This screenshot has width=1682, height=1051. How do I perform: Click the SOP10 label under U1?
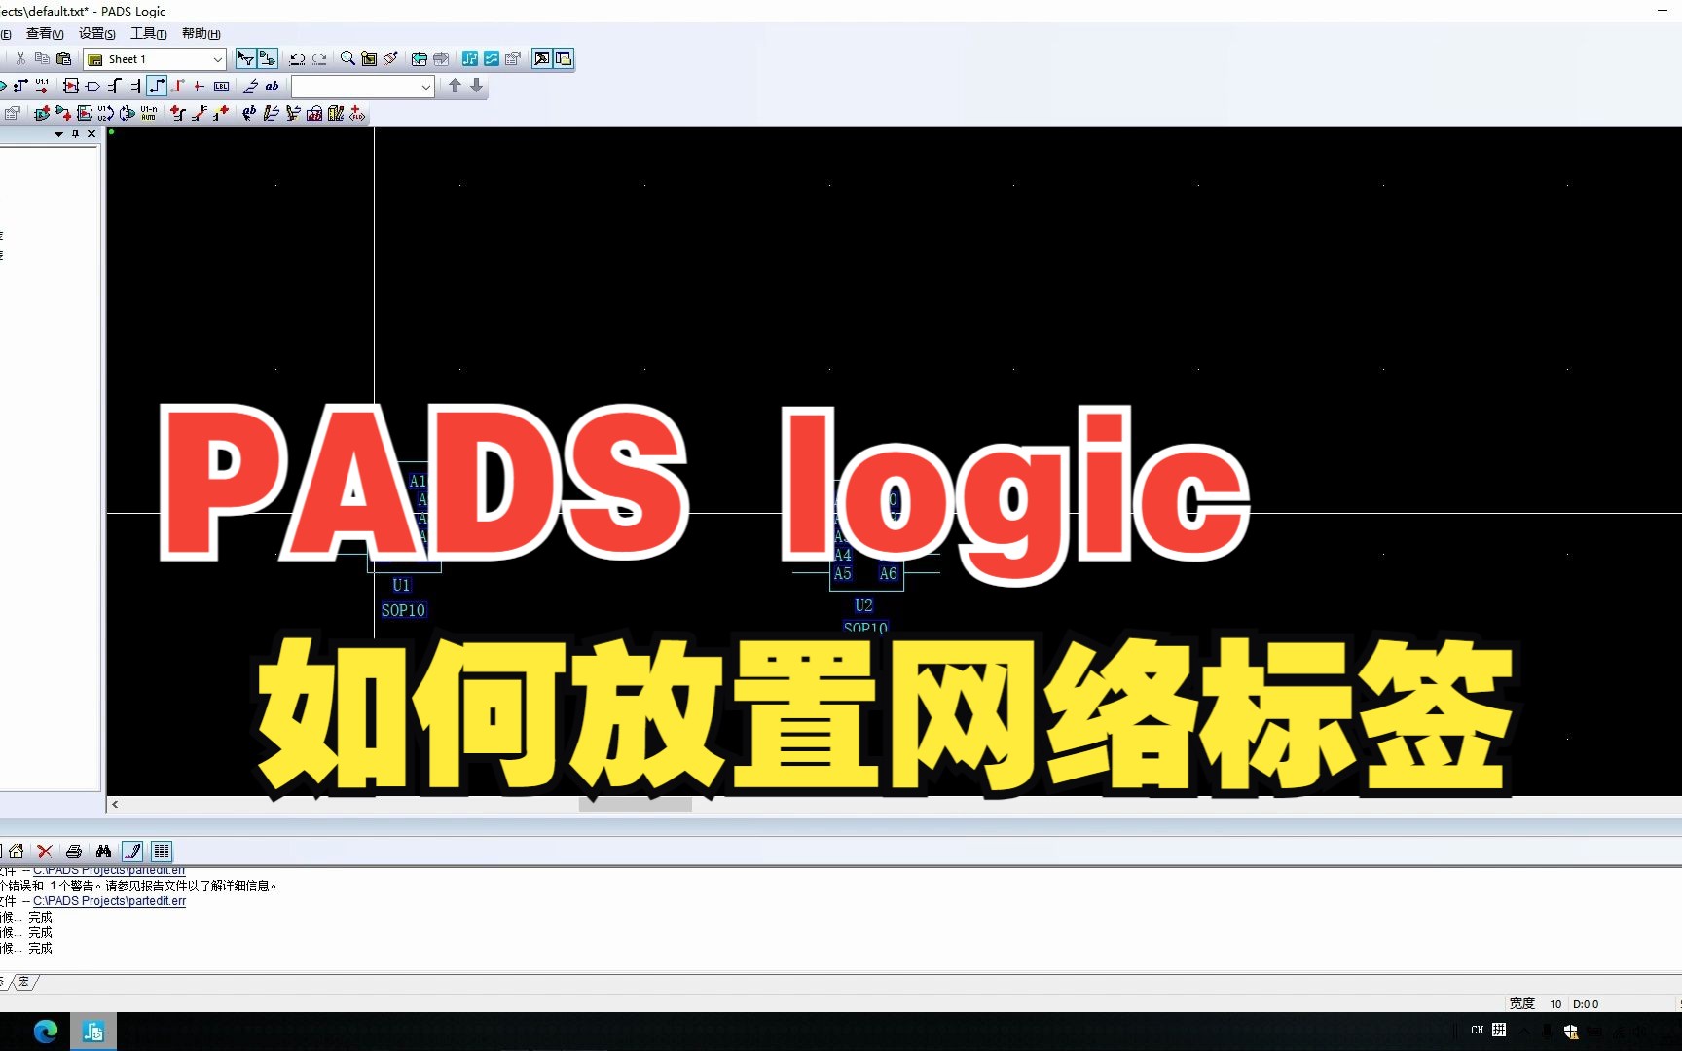tap(403, 610)
